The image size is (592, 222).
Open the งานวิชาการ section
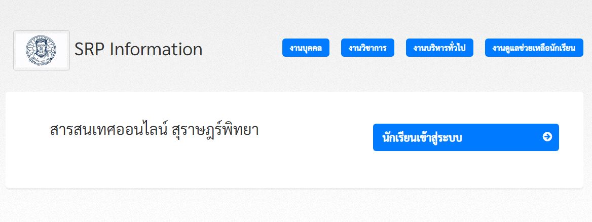(x=367, y=48)
